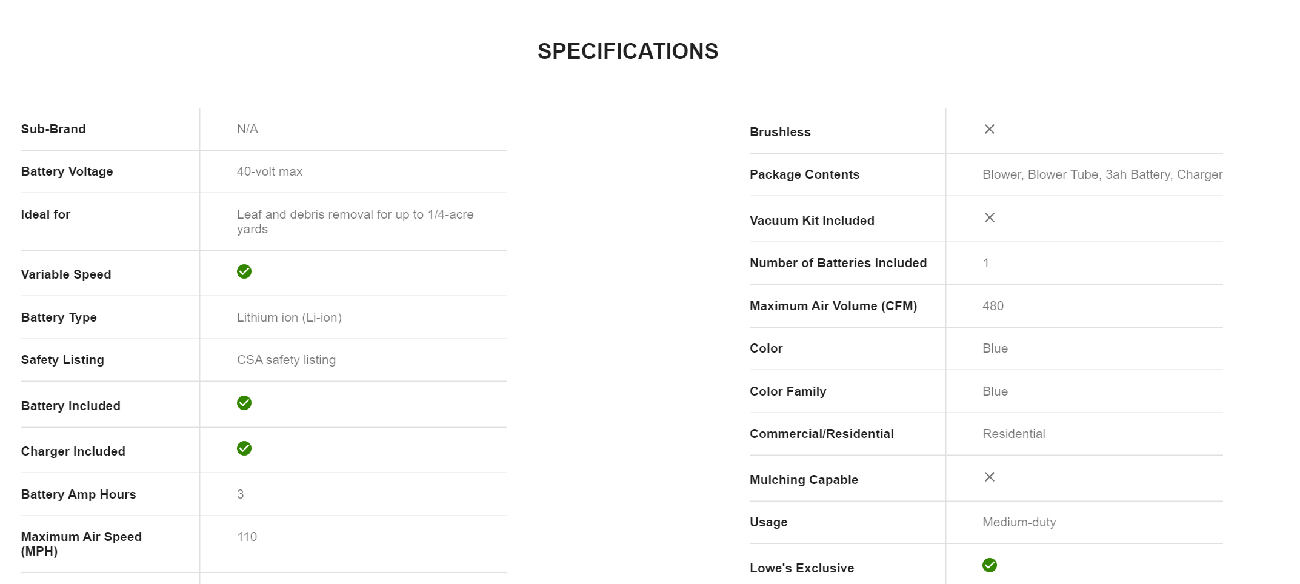Click the 40-volt max value
1300x584 pixels.
click(x=269, y=171)
